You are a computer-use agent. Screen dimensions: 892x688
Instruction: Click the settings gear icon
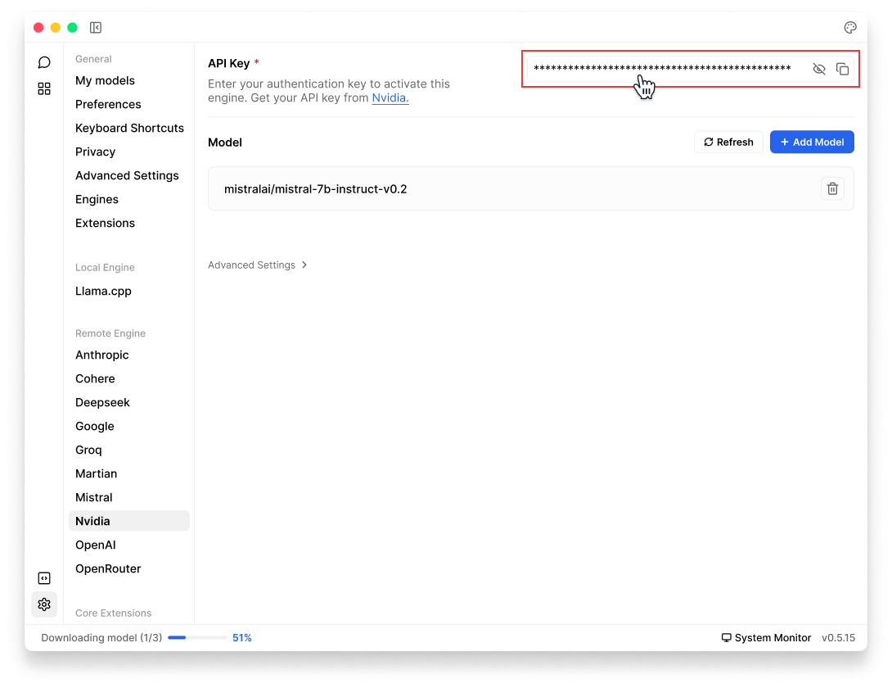point(44,604)
